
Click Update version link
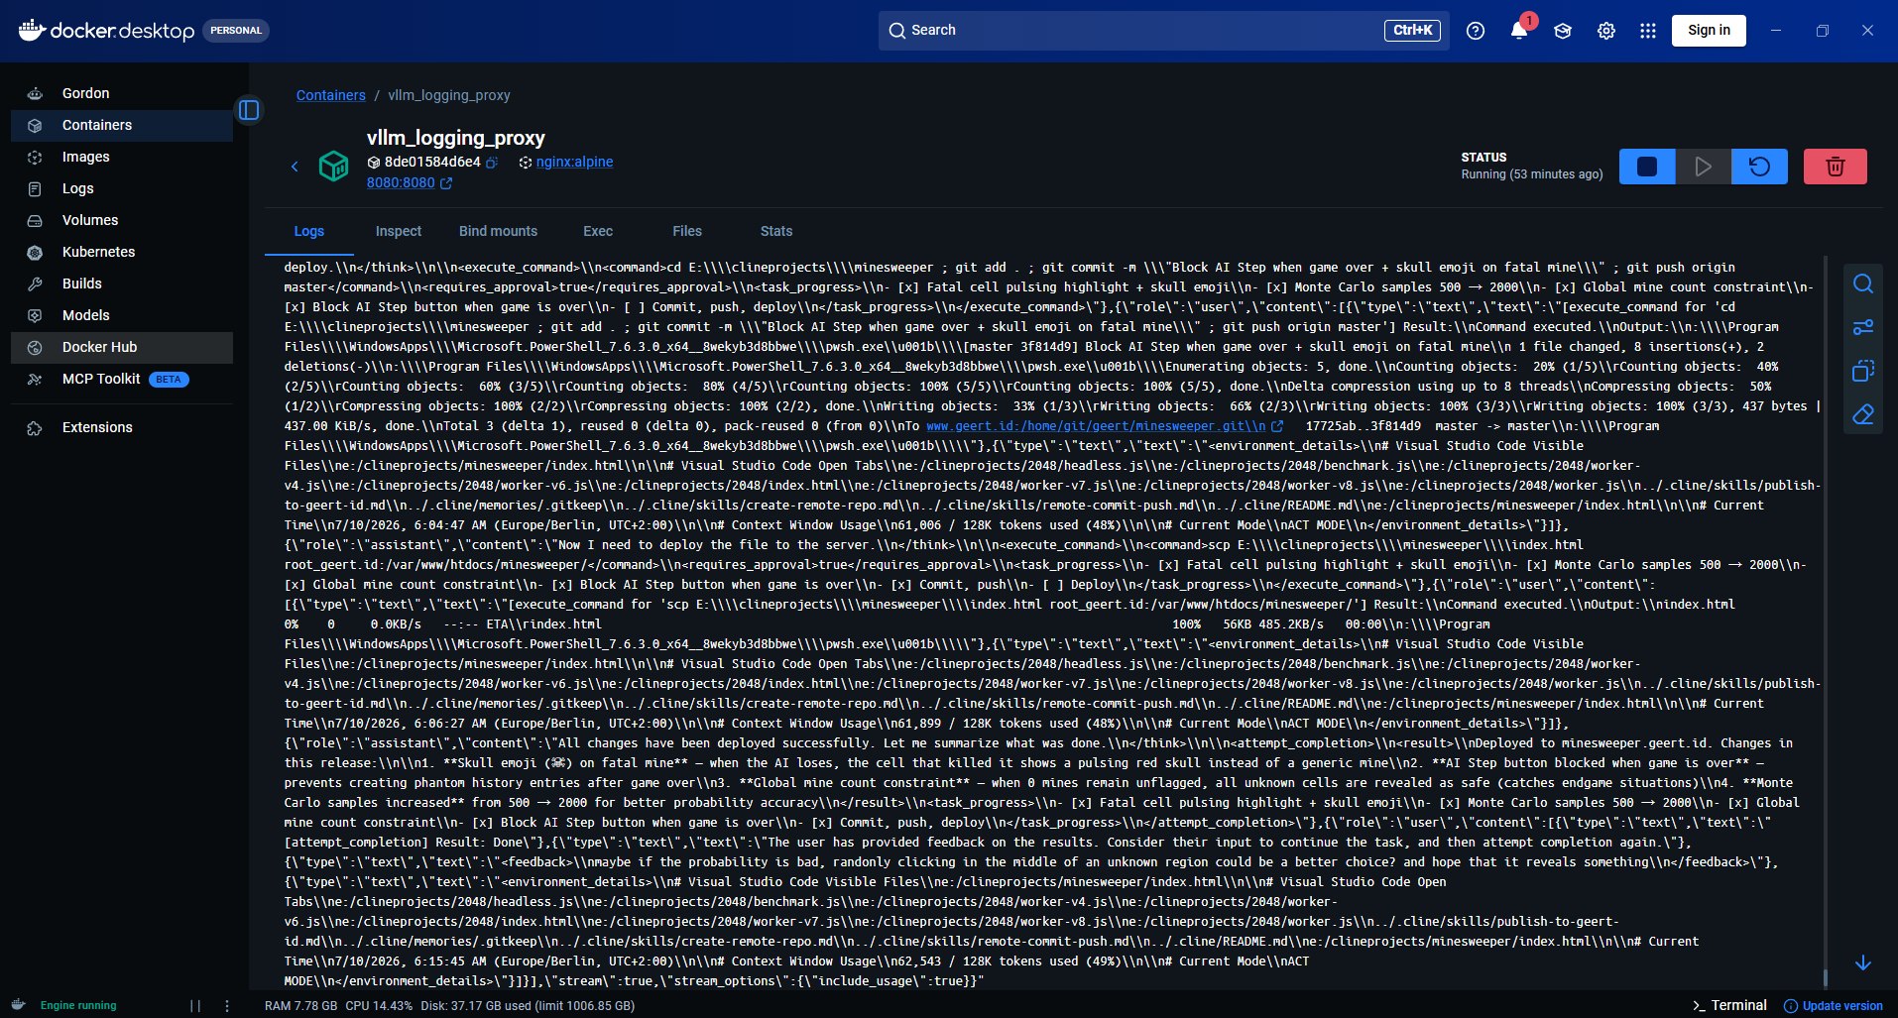pos(1834,1005)
